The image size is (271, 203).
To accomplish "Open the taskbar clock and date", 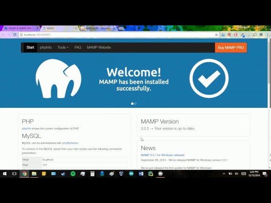I will click(254, 174).
